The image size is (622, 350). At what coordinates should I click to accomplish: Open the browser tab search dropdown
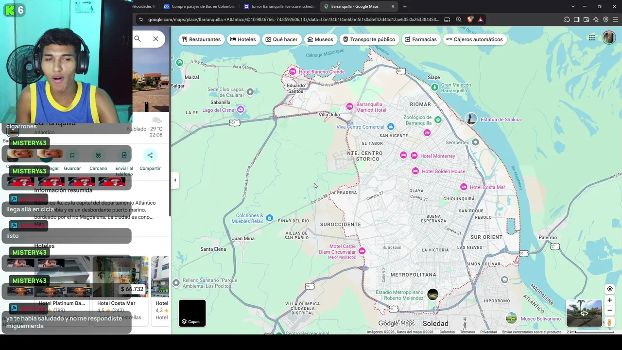tap(573, 6)
